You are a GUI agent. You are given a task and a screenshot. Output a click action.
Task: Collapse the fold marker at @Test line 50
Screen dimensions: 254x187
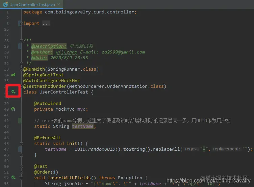tap(21, 166)
